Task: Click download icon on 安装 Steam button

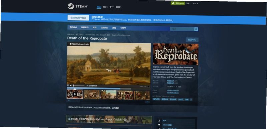Action: [x=173, y=3]
